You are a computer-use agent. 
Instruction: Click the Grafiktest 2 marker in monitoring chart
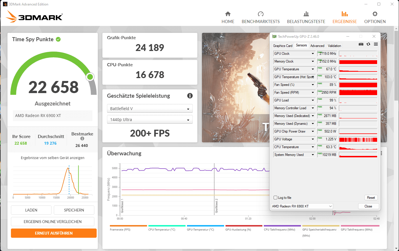click(217, 206)
